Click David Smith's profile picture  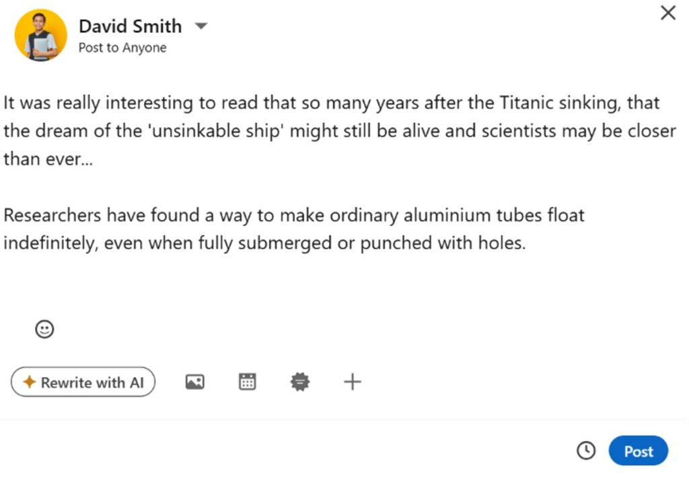click(41, 35)
